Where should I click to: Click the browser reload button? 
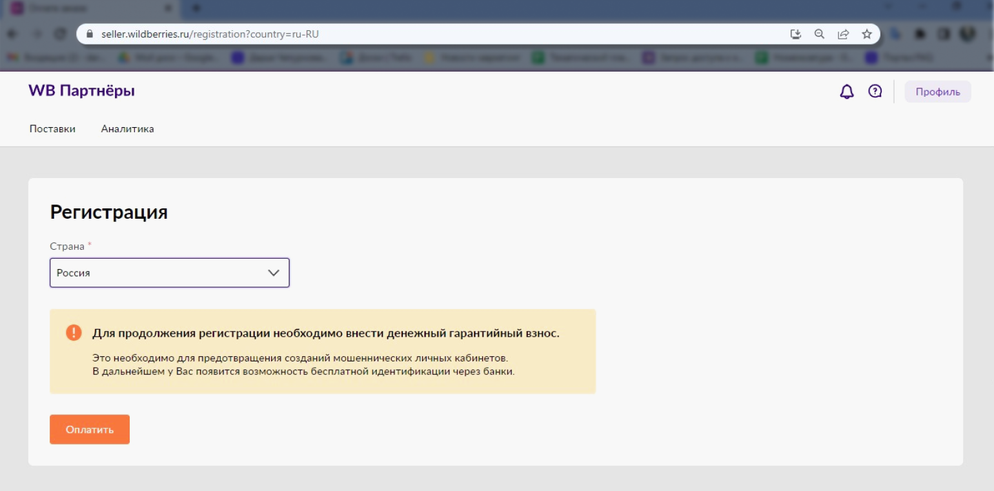[59, 34]
